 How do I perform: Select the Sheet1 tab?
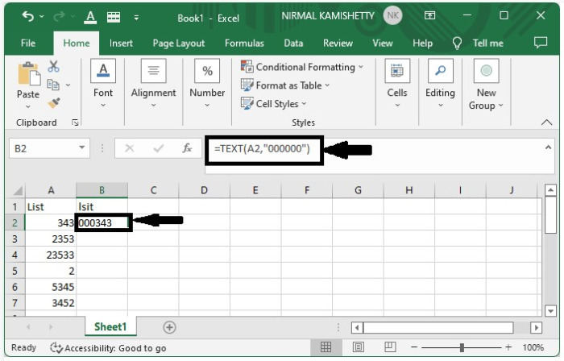tap(110, 326)
